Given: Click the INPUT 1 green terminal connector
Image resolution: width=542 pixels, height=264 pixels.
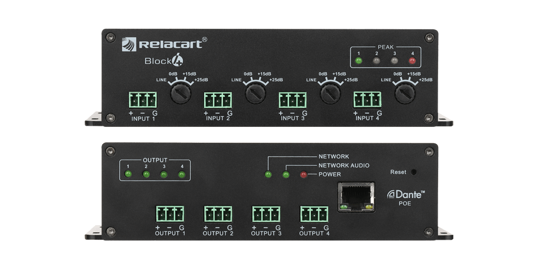Looking at the screenshot, I should click(x=143, y=100).
